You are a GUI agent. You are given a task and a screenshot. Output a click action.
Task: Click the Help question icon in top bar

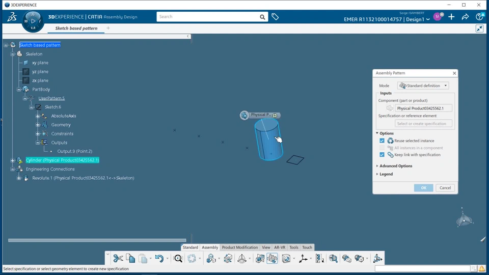479,17
